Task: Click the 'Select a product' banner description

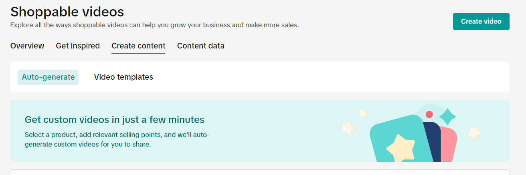Action: (117, 139)
